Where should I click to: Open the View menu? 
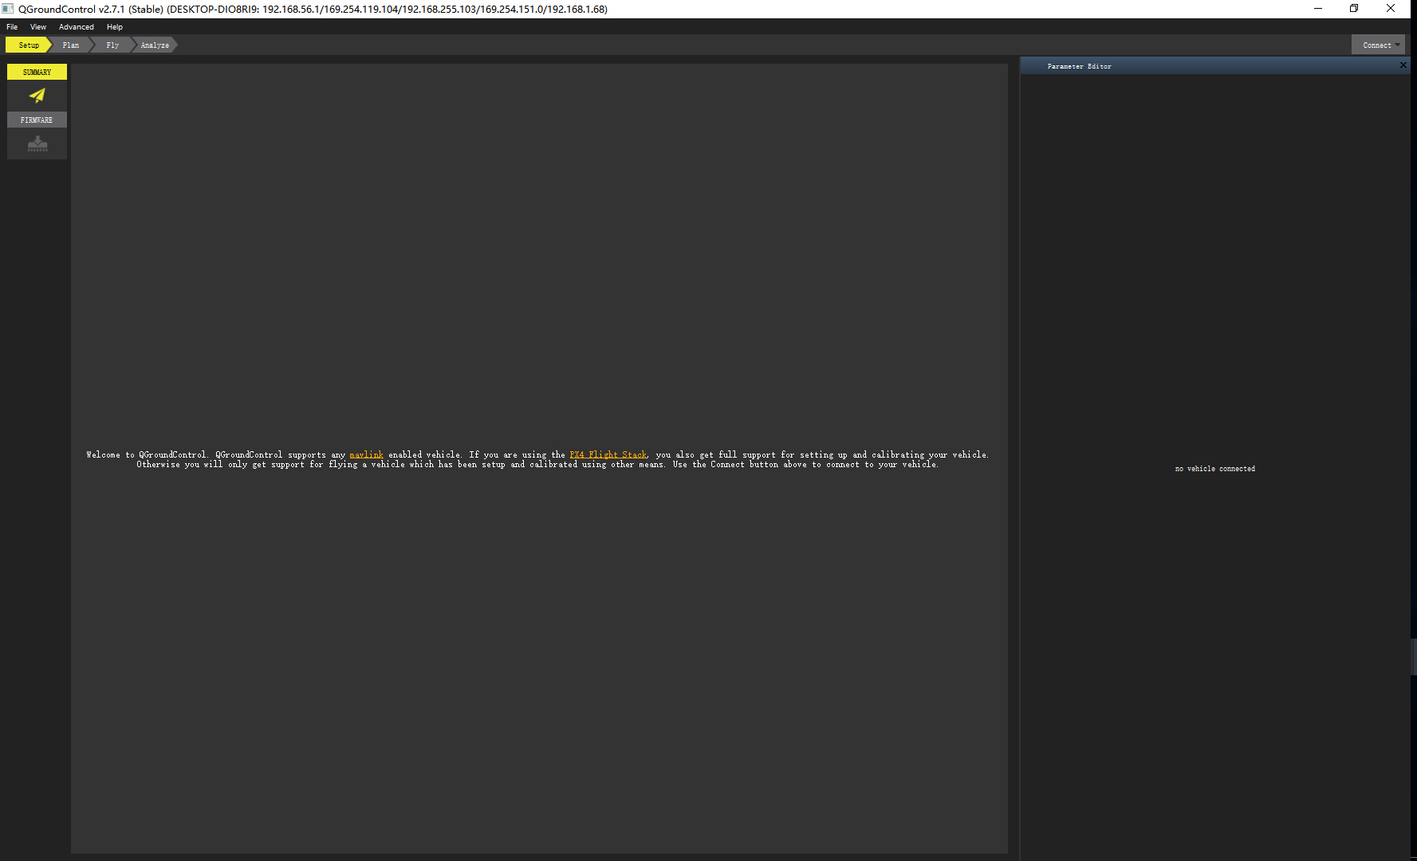pos(38,27)
